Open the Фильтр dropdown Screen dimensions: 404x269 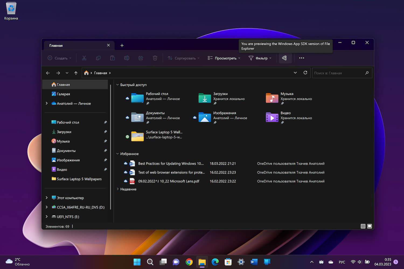tap(260, 58)
